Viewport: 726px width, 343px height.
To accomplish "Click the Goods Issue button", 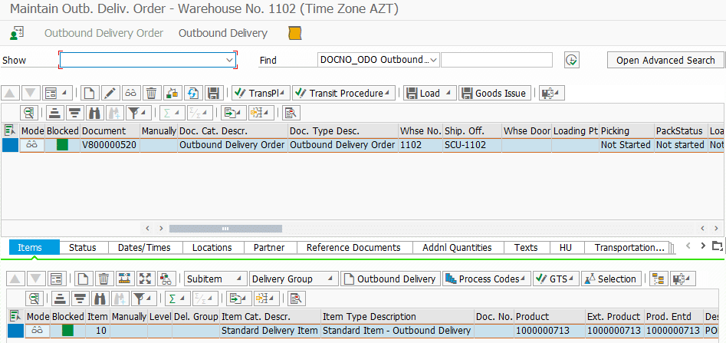I will (493, 93).
